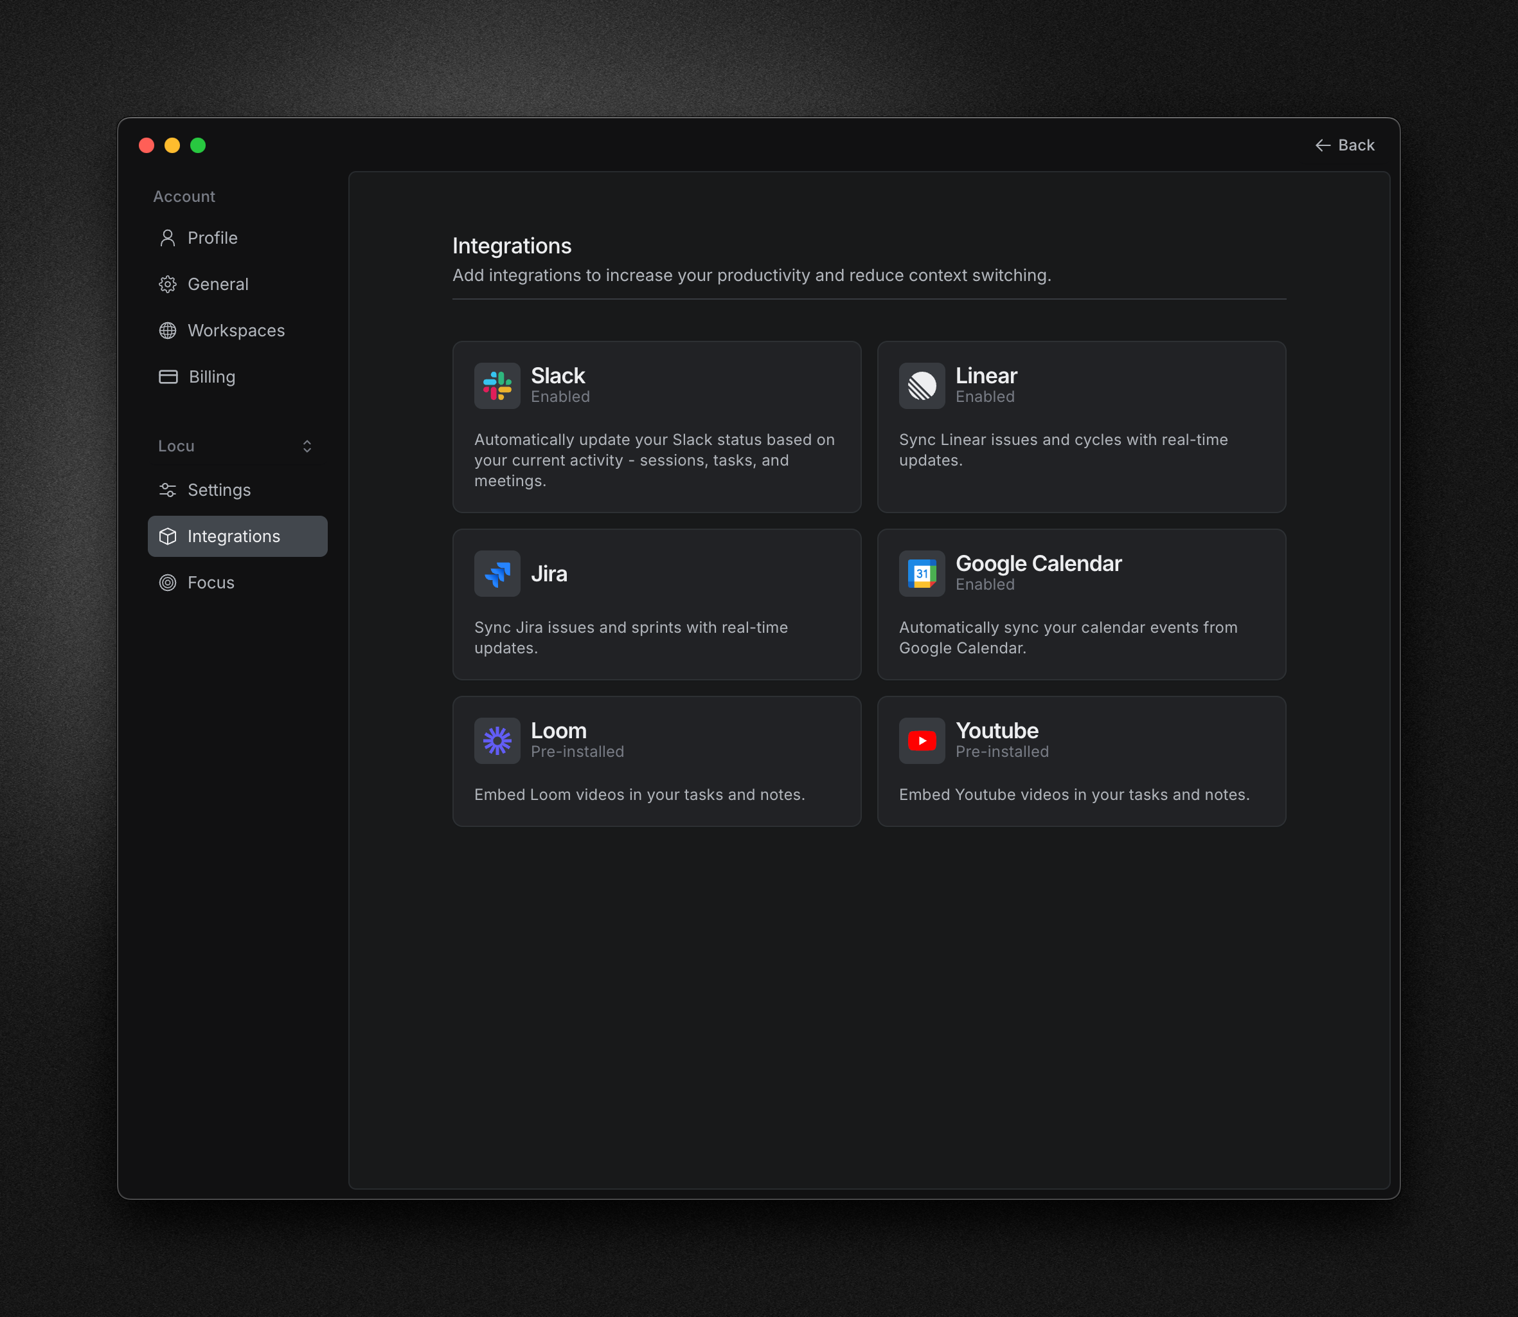
Task: Click the Focus target icon
Action: [168, 583]
